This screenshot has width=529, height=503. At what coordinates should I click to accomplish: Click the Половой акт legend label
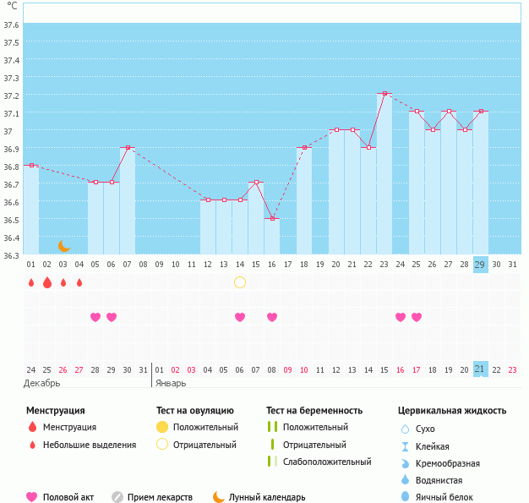point(70,497)
